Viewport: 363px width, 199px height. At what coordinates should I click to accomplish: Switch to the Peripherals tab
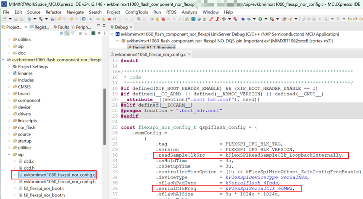click(81, 27)
